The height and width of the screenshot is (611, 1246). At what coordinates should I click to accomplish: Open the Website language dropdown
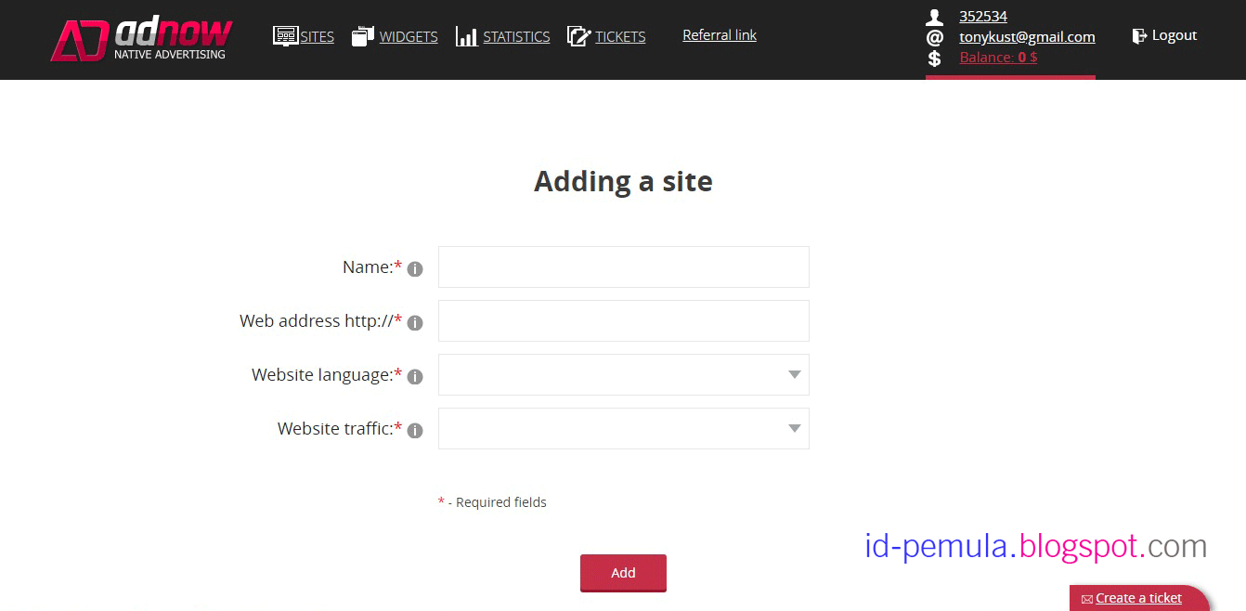tap(623, 375)
